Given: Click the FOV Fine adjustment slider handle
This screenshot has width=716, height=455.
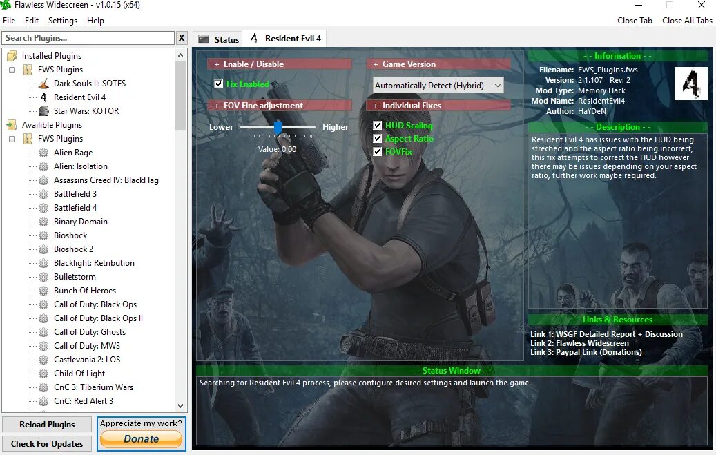Looking at the screenshot, I should tap(278, 127).
